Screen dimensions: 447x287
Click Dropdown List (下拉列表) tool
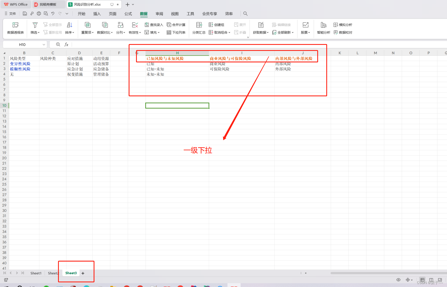[x=176, y=32]
